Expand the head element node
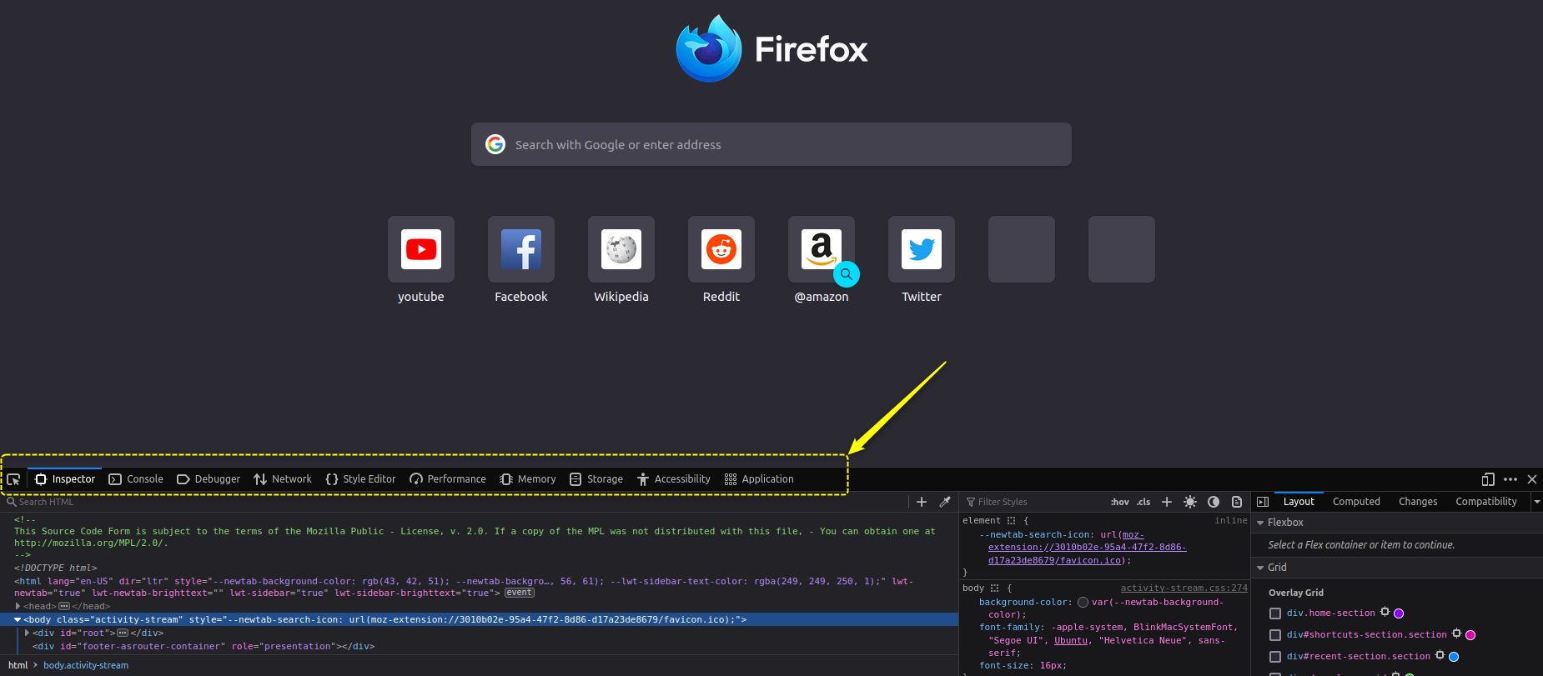 point(18,606)
